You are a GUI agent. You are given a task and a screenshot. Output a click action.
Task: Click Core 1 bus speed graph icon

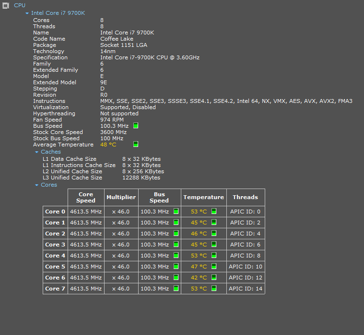pyautogui.click(x=176, y=222)
